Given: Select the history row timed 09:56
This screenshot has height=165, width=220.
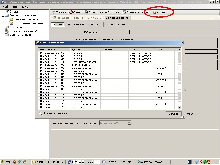Looking at the screenshot, I should tap(108, 53).
